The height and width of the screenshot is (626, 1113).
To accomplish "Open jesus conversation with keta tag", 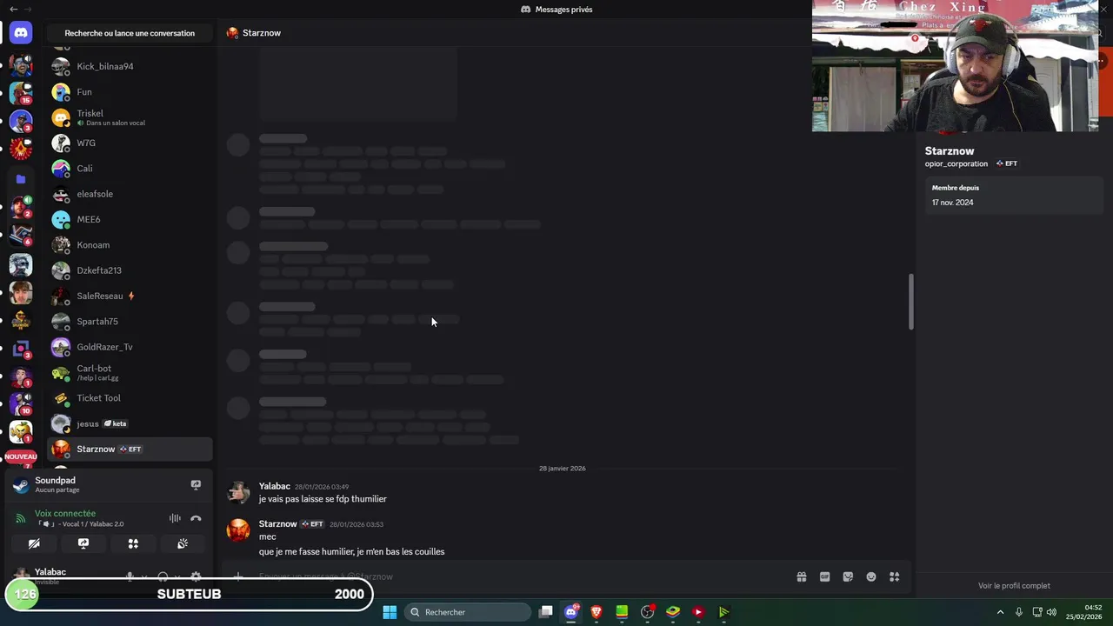I will click(x=130, y=423).
